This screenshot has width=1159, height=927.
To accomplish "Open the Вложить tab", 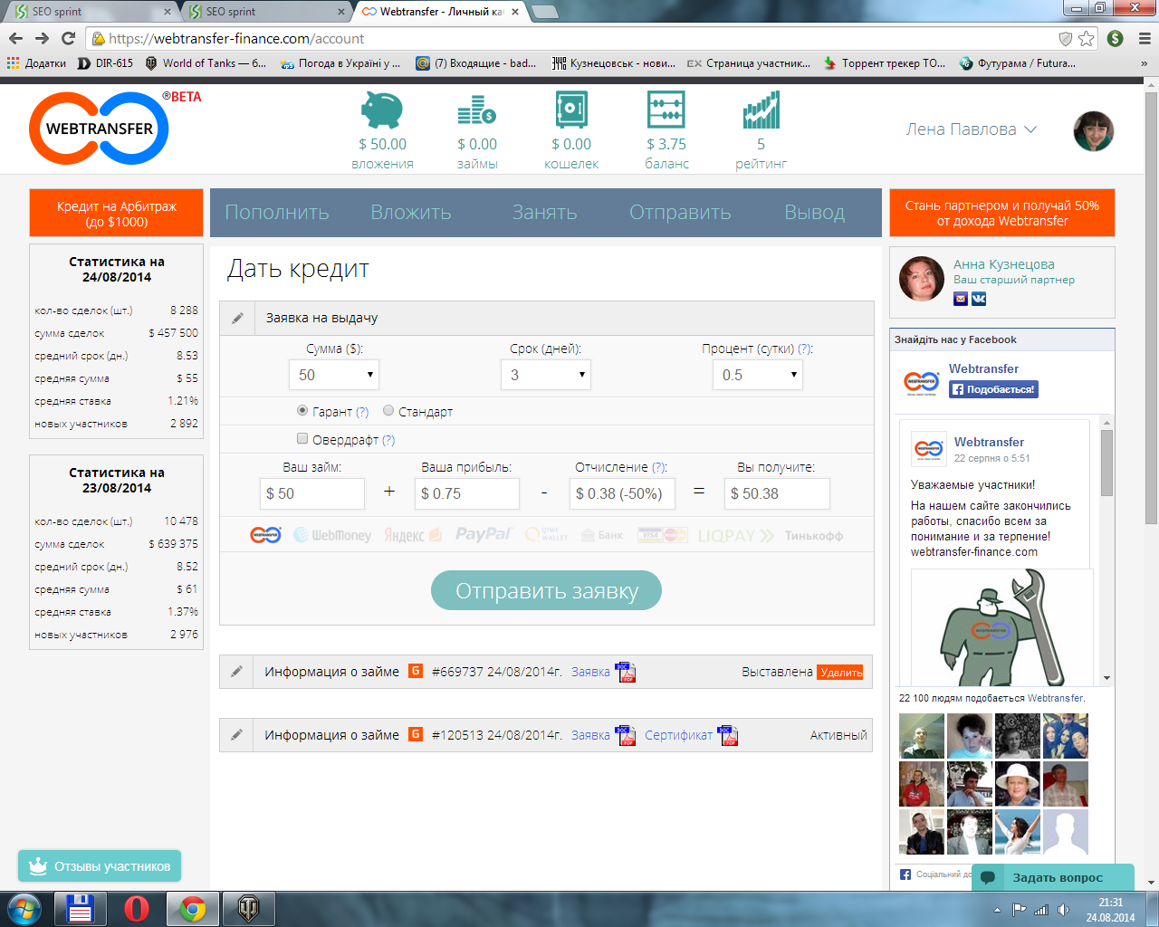I will pos(411,213).
